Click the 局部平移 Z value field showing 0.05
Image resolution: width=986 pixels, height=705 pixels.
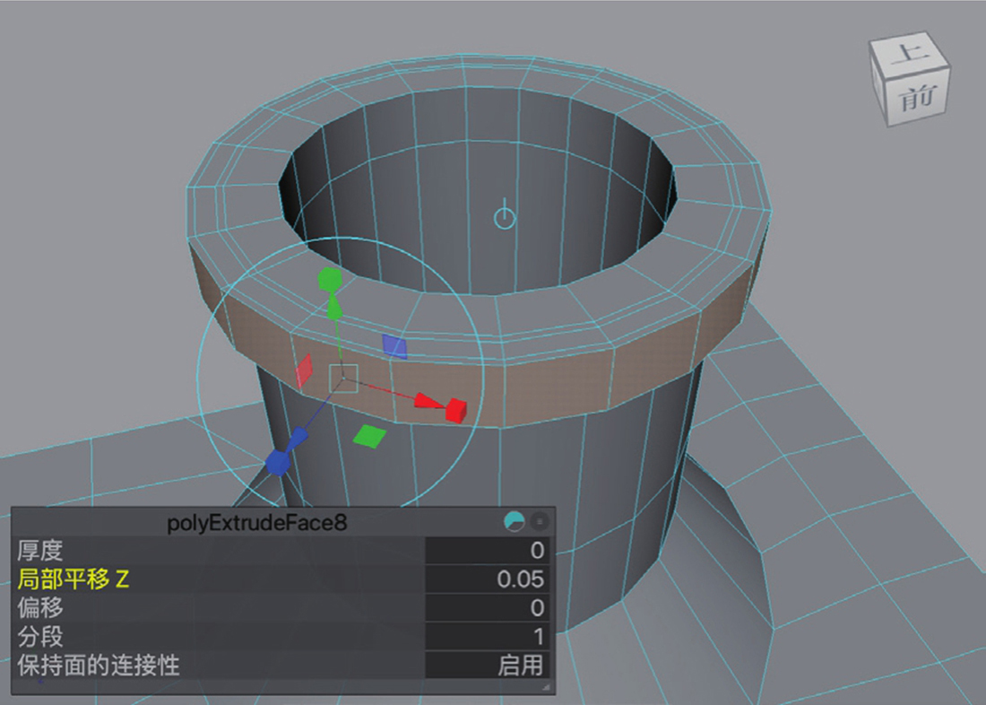point(485,579)
